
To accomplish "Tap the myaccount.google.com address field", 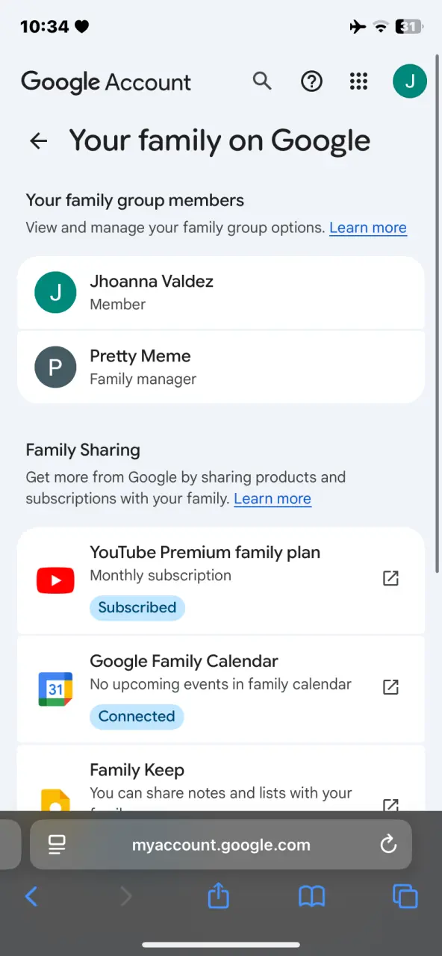I will pos(221,845).
